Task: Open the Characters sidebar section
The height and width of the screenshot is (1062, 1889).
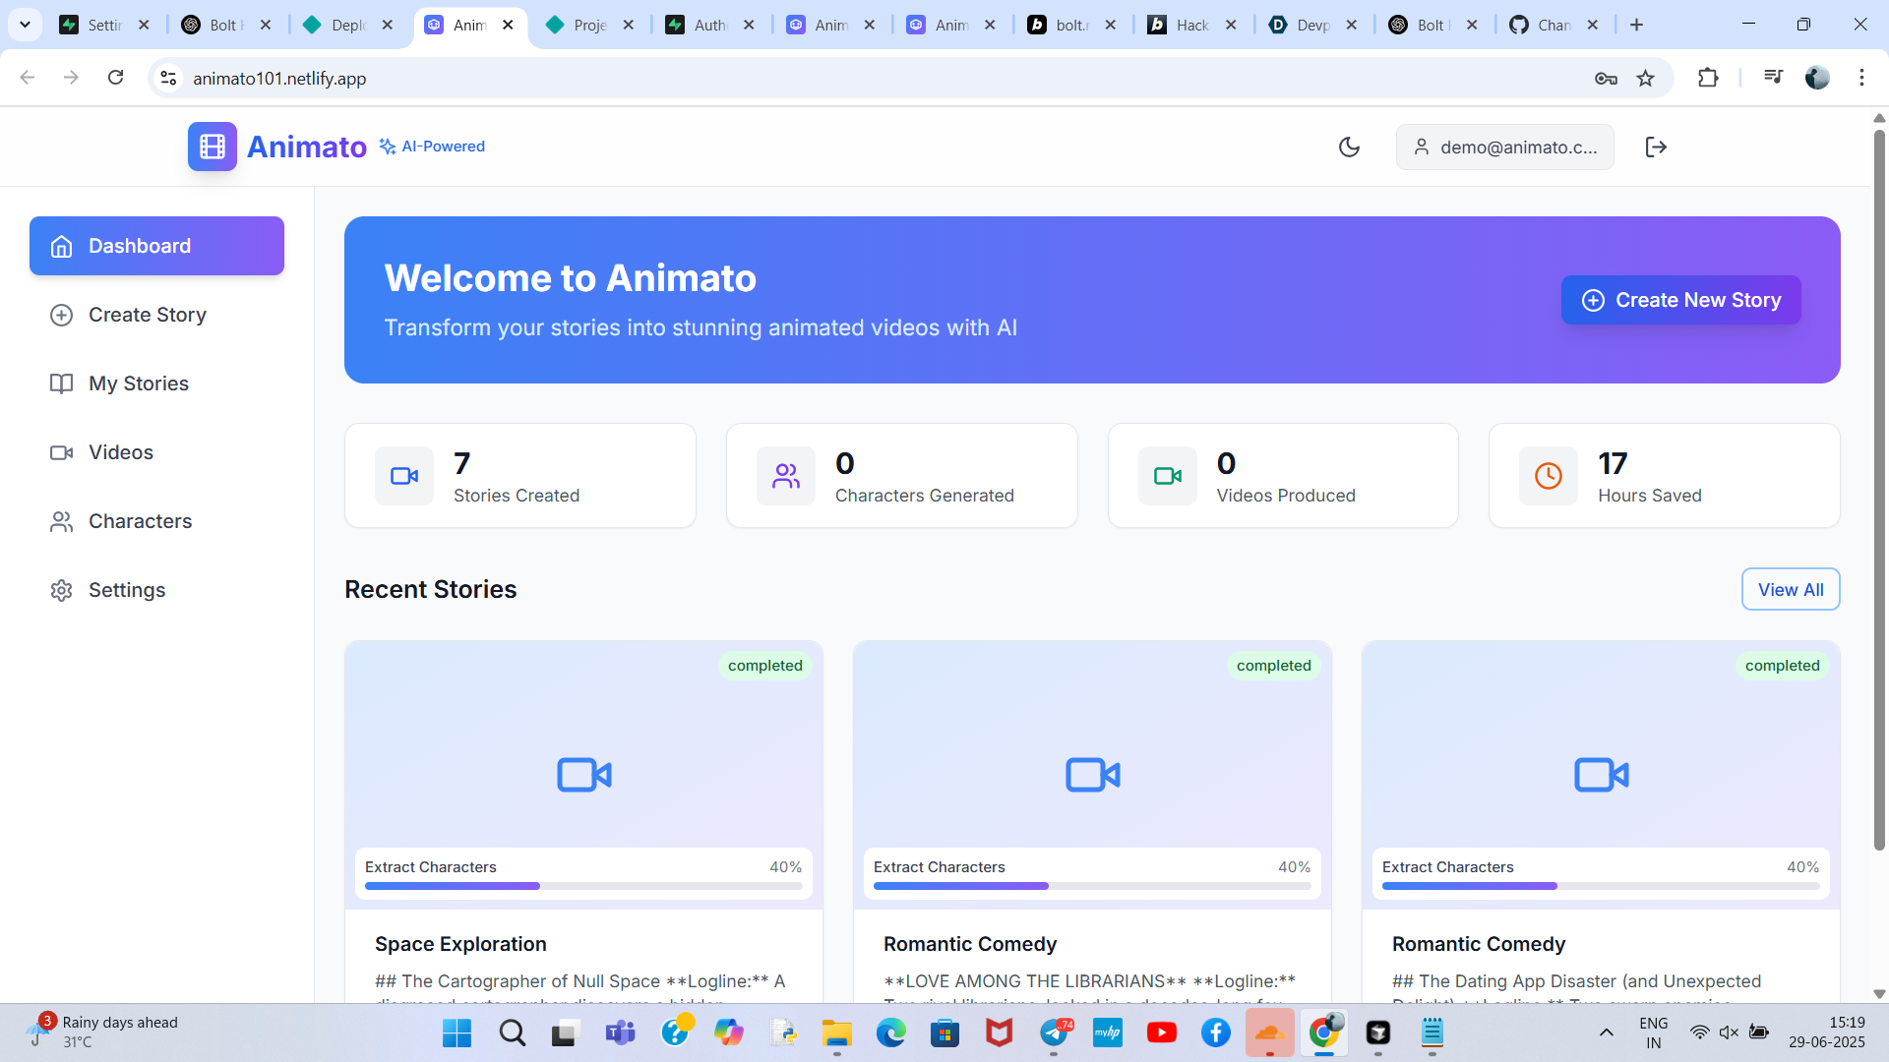Action: pos(140,521)
